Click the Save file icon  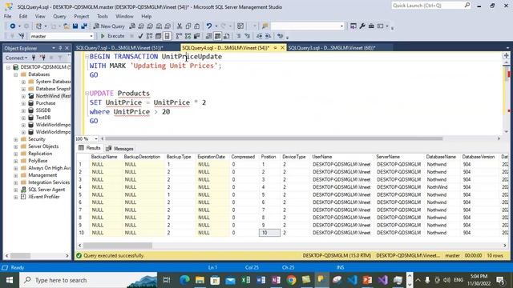[x=75, y=26]
